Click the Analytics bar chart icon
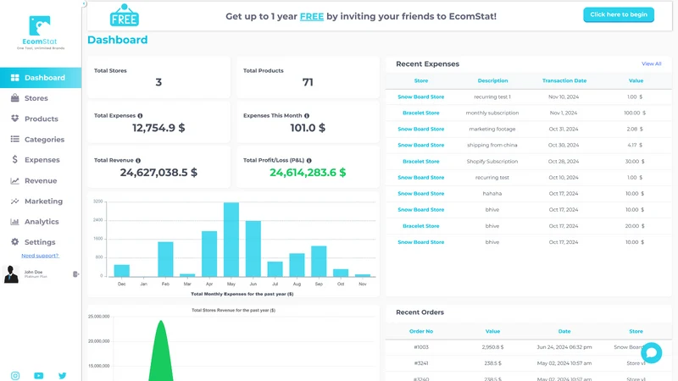The height and width of the screenshot is (381, 678). pos(14,222)
